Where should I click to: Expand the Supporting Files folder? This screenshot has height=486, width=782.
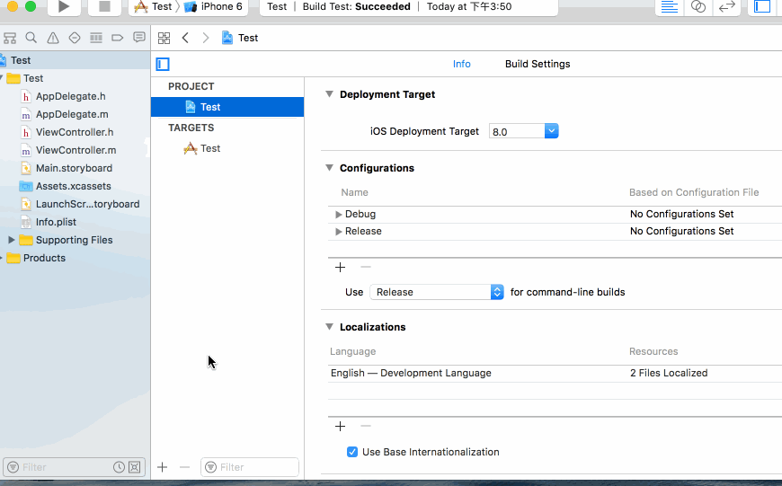(x=11, y=240)
